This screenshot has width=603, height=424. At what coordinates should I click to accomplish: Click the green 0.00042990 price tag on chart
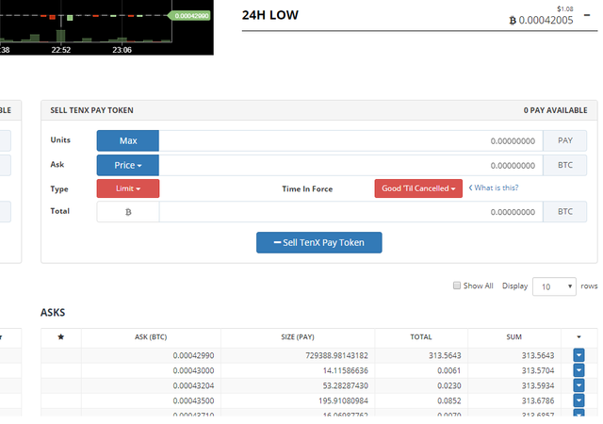[190, 15]
